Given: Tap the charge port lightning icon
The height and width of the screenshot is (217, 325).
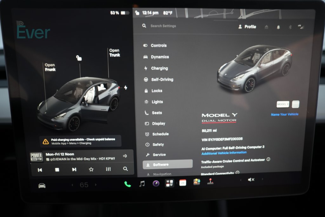Looking at the screenshot, I should pos(126,88).
